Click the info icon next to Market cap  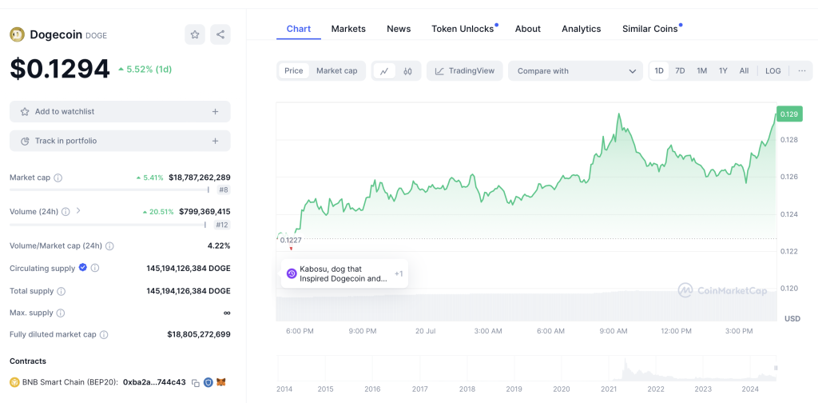pos(58,178)
